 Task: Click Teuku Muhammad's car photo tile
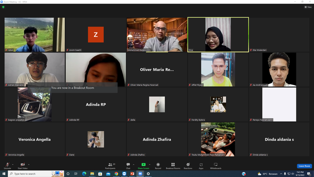tap(218, 139)
